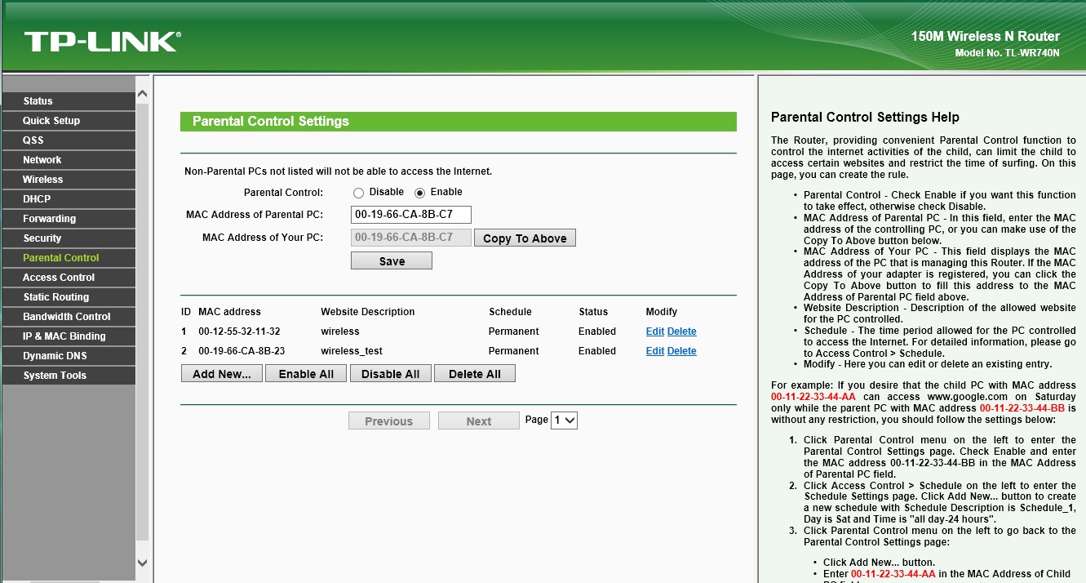Screen dimensions: 1086x583
Task: Click the Model No. TL-WR740N text
Action: coord(1007,53)
